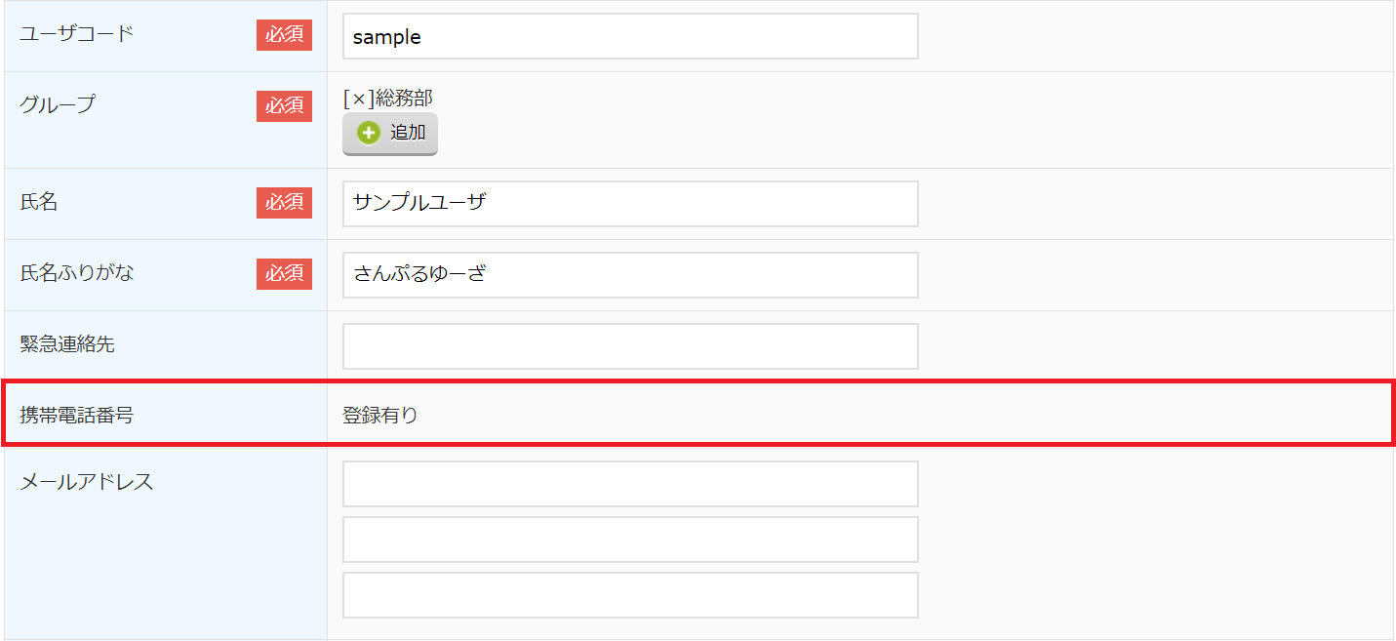The height and width of the screenshot is (641, 1396).
Task: Click the 総務部 group name text
Action: click(404, 99)
